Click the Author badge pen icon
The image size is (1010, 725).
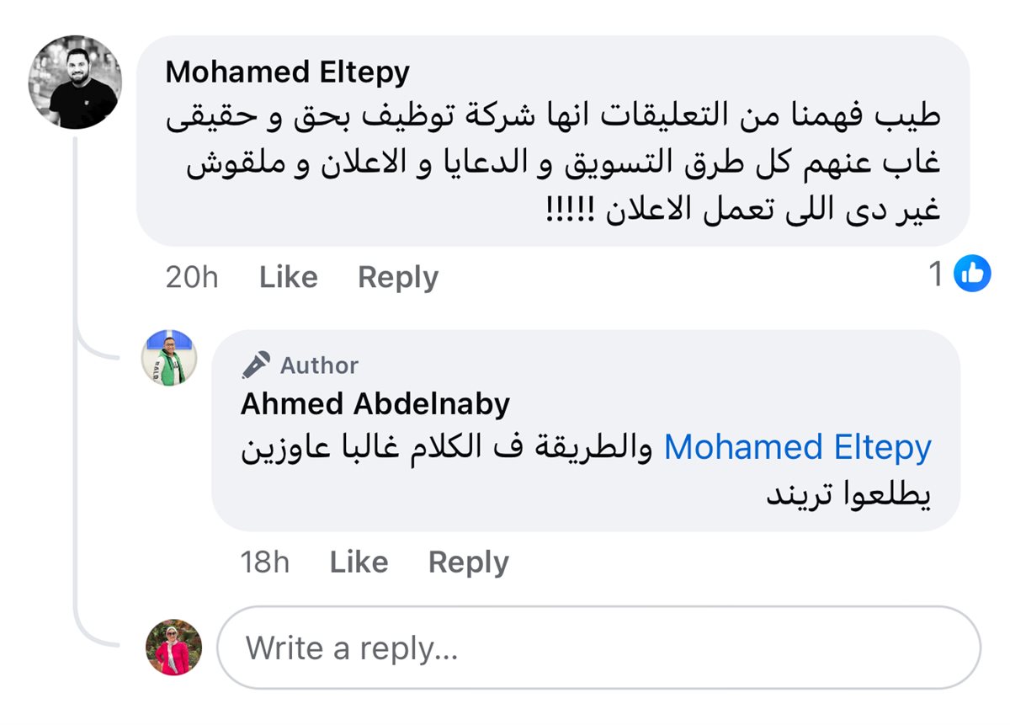(x=256, y=365)
